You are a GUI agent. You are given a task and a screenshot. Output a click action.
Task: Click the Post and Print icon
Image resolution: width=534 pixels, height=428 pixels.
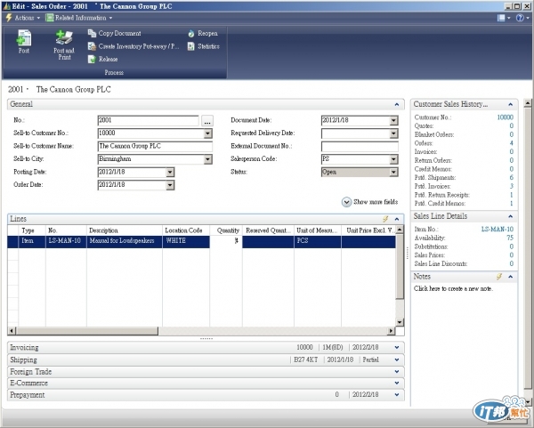[64, 37]
